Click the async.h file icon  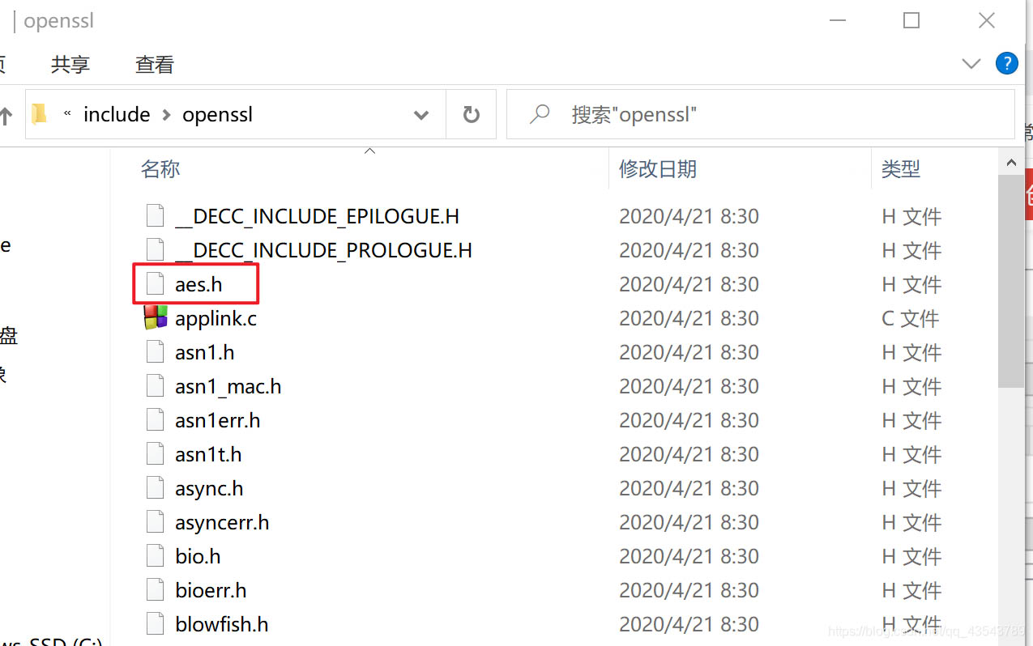click(x=155, y=488)
